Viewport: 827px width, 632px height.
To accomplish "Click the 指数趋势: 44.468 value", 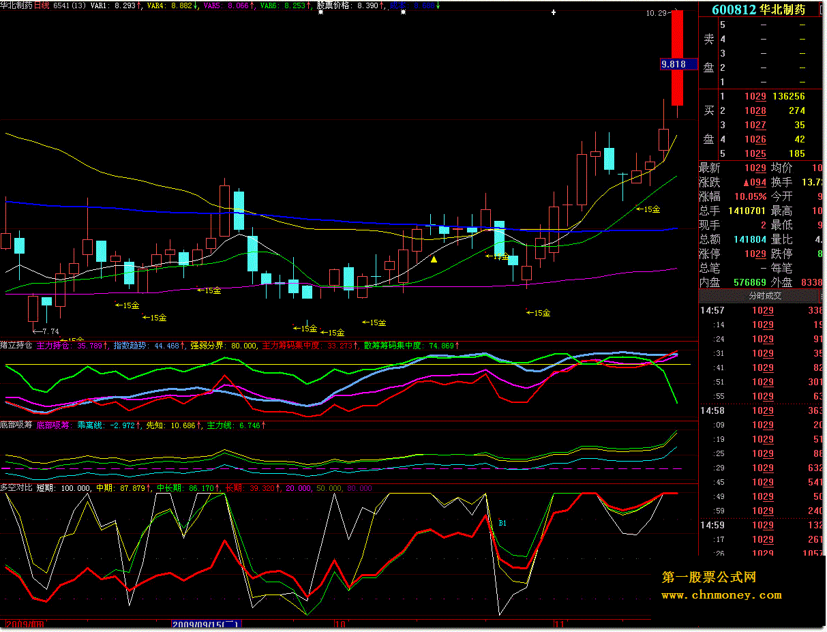I will [x=148, y=346].
